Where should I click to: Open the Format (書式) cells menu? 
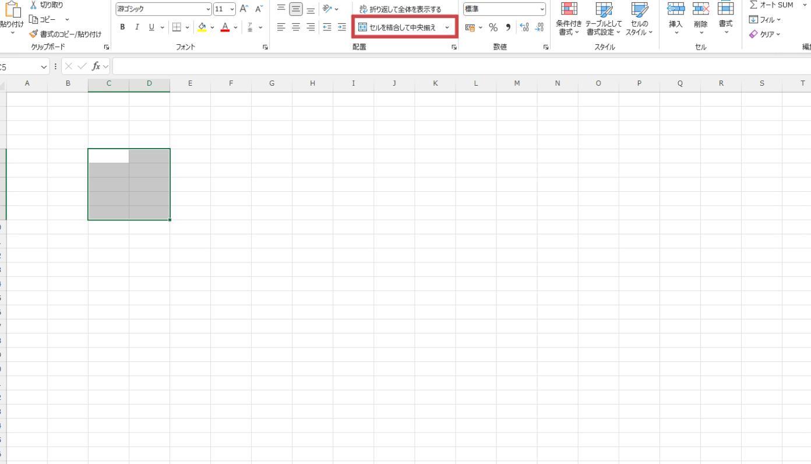point(725,19)
